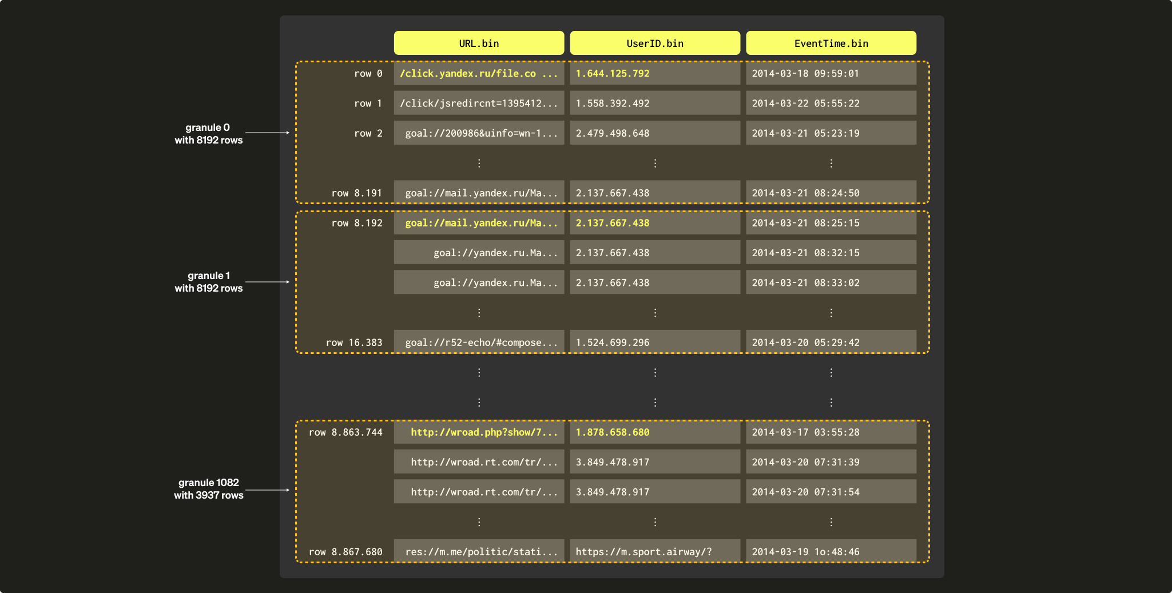Viewport: 1172px width, 593px height.
Task: Click the timestamp 2014-03-21 08:25:15 cell
Action: [831, 223]
